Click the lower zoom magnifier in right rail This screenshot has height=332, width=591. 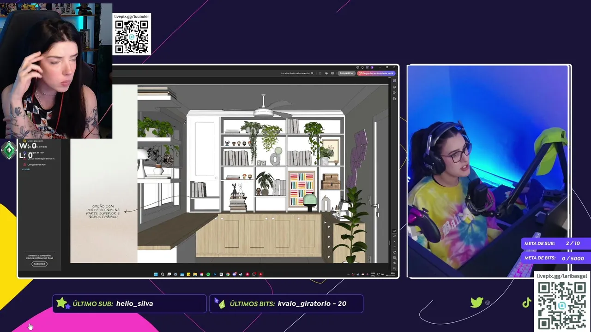tap(394, 268)
